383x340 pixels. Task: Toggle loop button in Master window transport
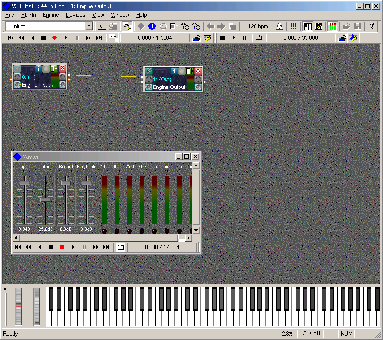click(x=121, y=247)
